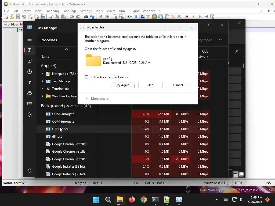The height and width of the screenshot is (206, 275).
Task: Open the File menu in Notepad++
Action: pos(6,11)
